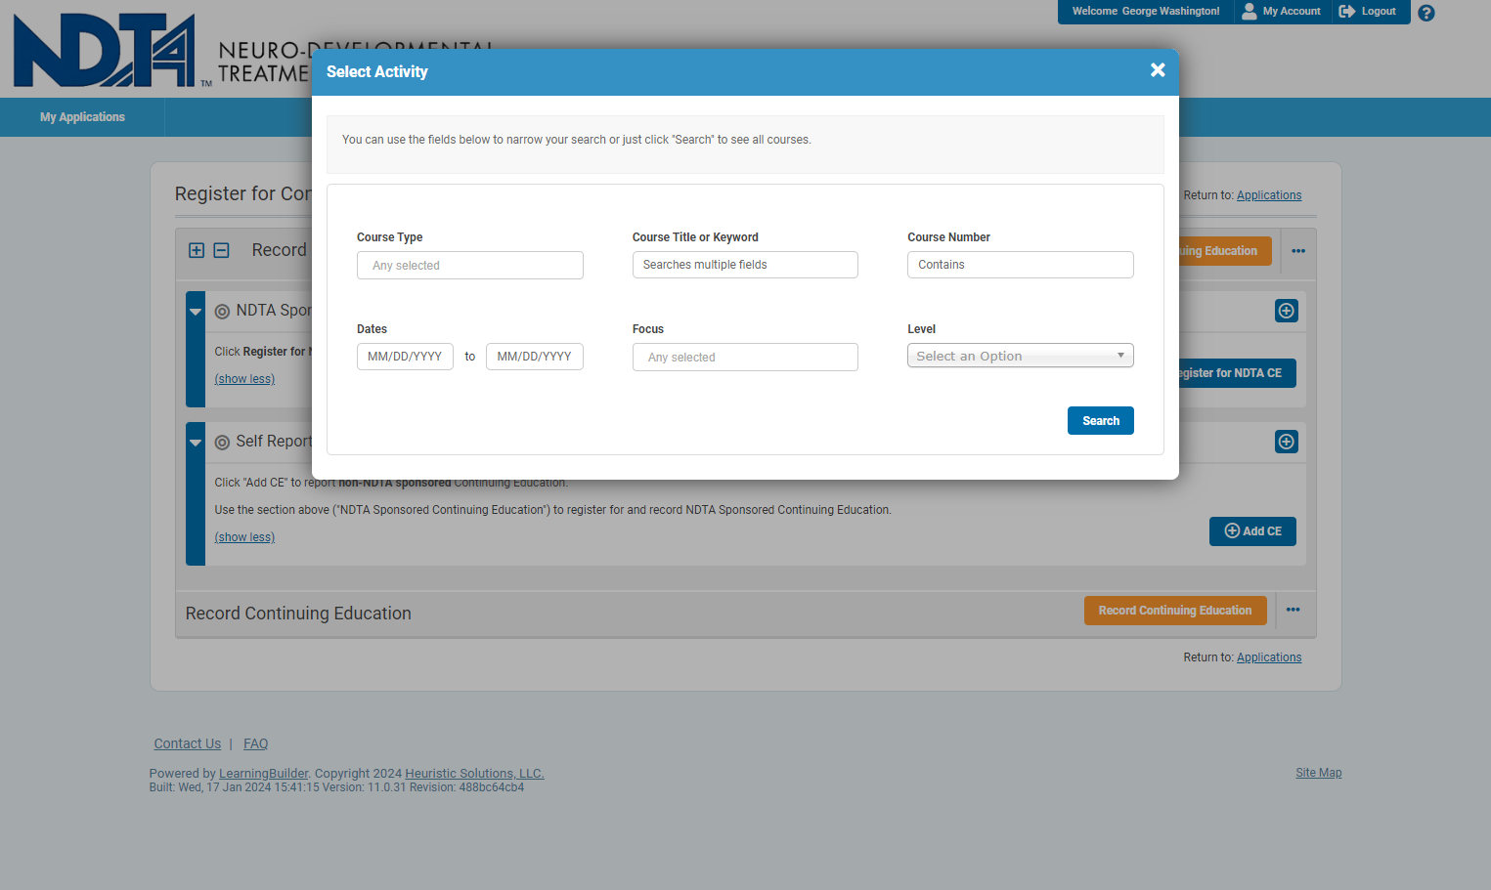
Task: Click the end date field
Action: coord(534,357)
